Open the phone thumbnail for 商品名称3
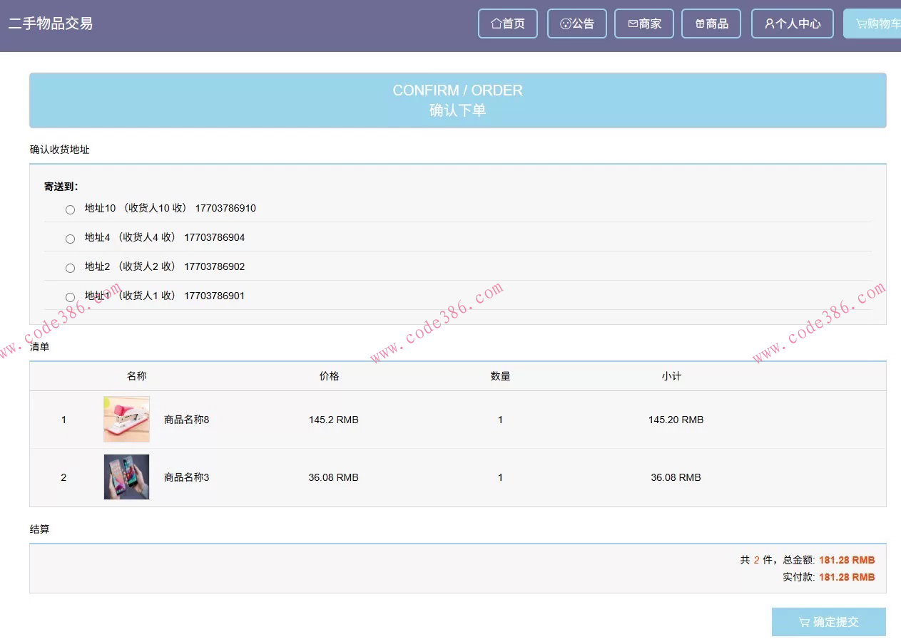The width and height of the screenshot is (901, 644). pyautogui.click(x=126, y=477)
